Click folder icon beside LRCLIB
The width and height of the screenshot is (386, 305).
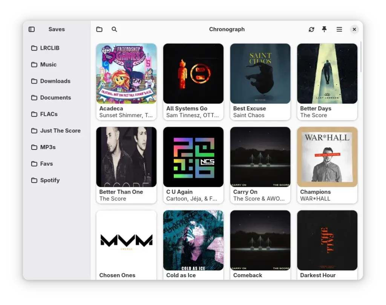(x=34, y=48)
